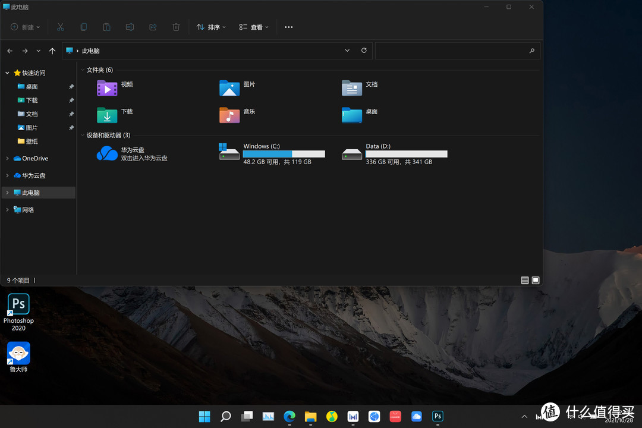Open the recent locations dropdown arrow

39,51
